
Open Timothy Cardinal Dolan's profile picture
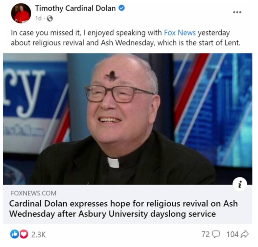[21, 13]
